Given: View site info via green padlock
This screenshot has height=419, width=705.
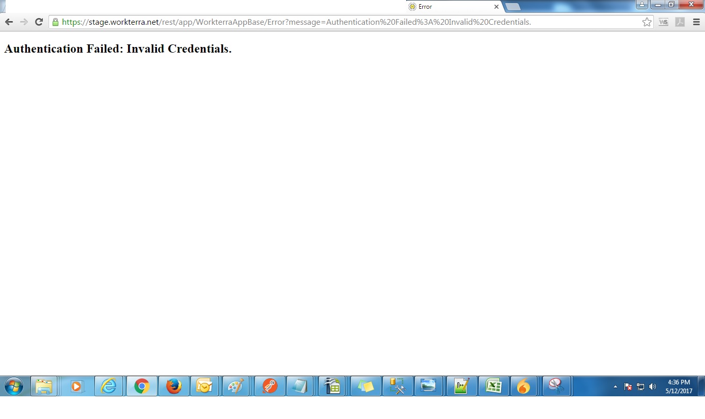Looking at the screenshot, I should coord(55,22).
